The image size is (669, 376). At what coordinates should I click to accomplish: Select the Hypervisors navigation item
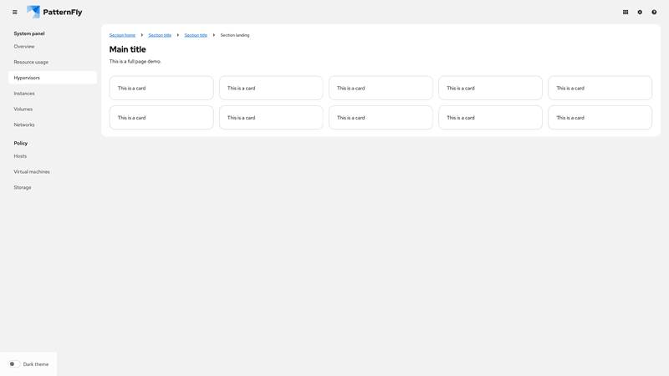(x=27, y=78)
